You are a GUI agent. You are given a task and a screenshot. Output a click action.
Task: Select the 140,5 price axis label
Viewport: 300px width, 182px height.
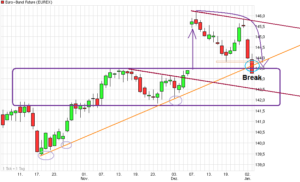point(260,132)
